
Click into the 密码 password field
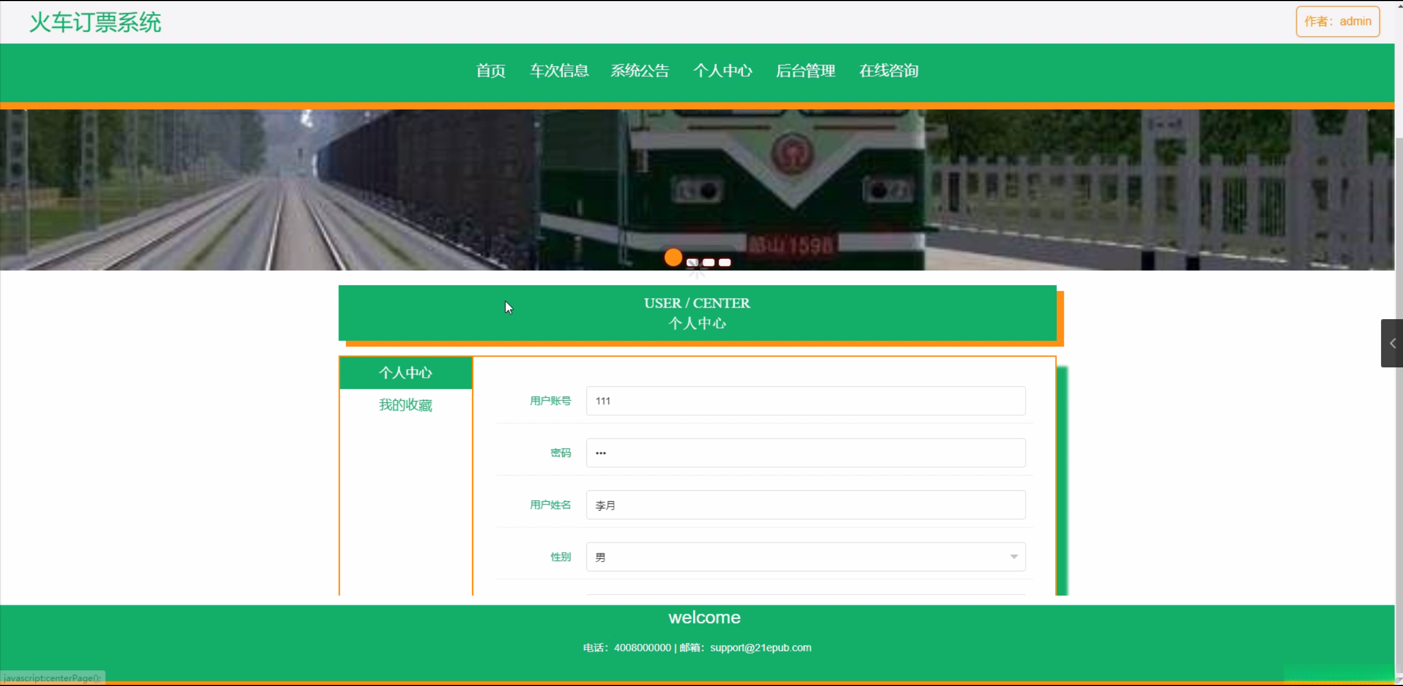click(x=805, y=453)
